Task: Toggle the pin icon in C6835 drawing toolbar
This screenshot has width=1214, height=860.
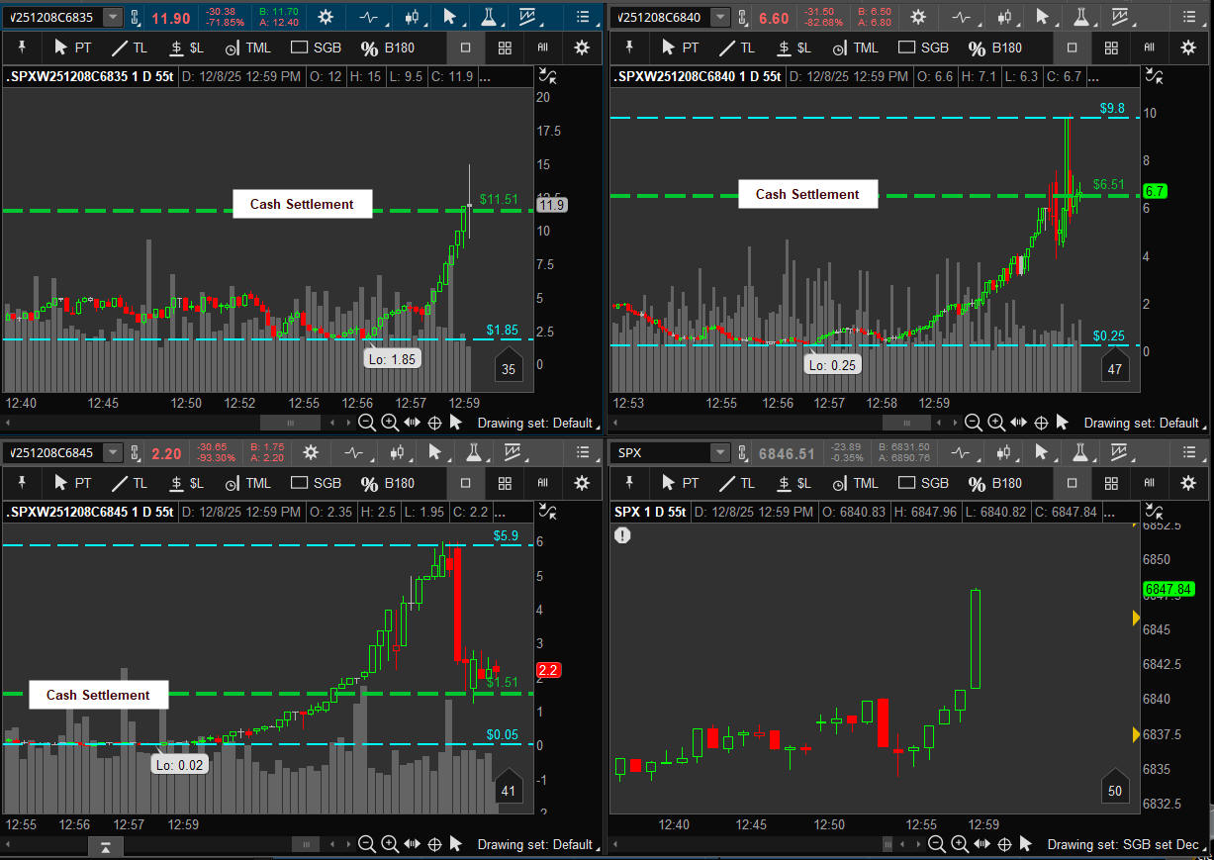Action: point(22,48)
